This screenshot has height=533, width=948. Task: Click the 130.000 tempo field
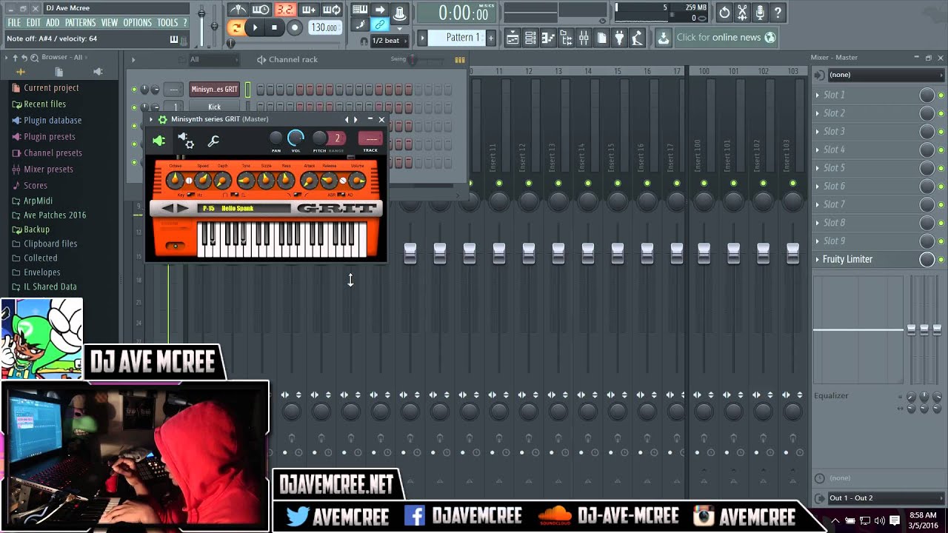(x=324, y=27)
